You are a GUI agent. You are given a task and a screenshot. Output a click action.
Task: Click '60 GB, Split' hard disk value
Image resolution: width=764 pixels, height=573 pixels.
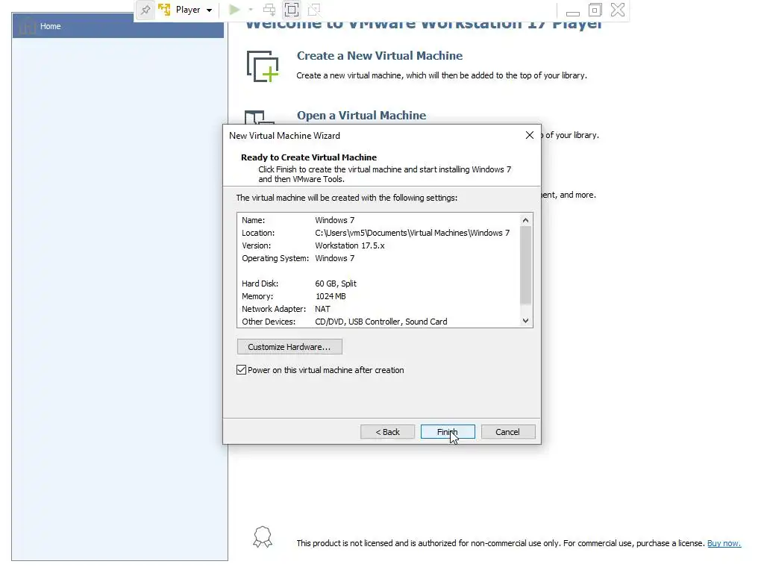point(336,284)
